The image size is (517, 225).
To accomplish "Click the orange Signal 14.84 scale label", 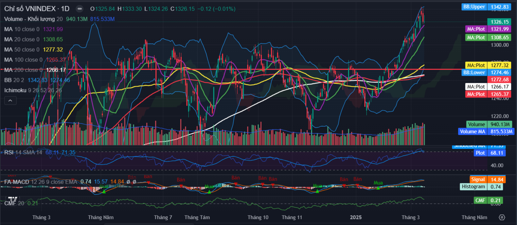I will pos(486,179).
